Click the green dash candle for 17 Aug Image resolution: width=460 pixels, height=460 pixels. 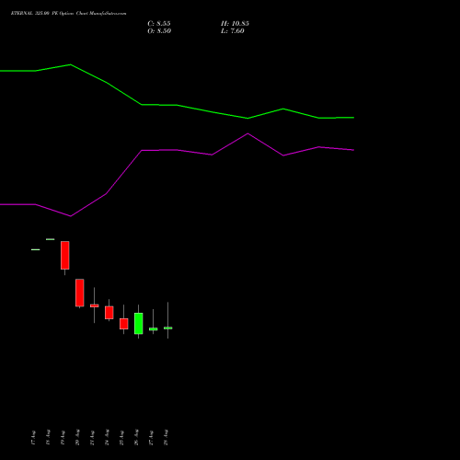pos(36,249)
